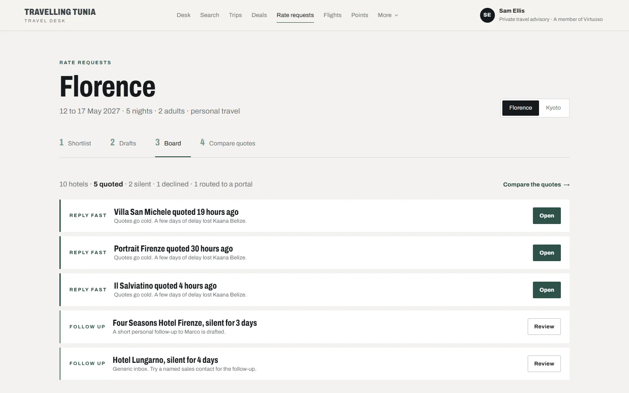Navigate to Trips
629x393 pixels.
pyautogui.click(x=235, y=15)
